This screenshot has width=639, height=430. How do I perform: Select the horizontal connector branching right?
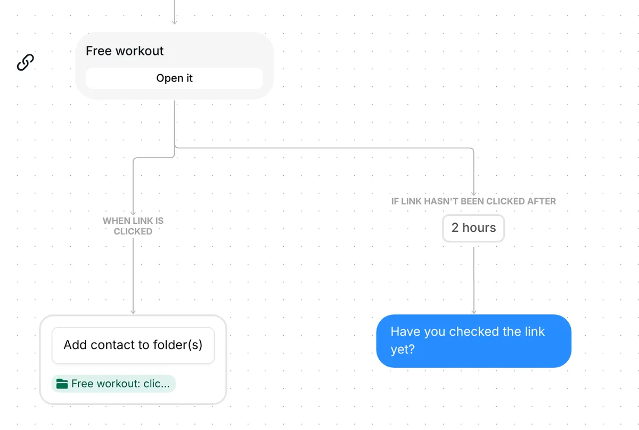point(324,148)
